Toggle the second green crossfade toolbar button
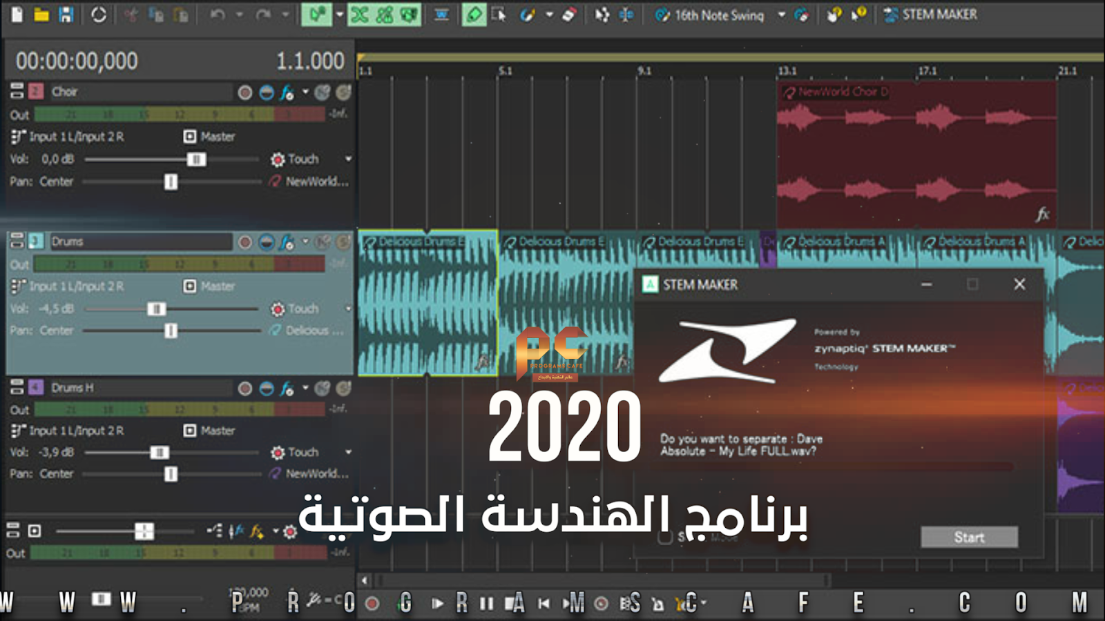This screenshot has height=621, width=1105. (x=385, y=14)
